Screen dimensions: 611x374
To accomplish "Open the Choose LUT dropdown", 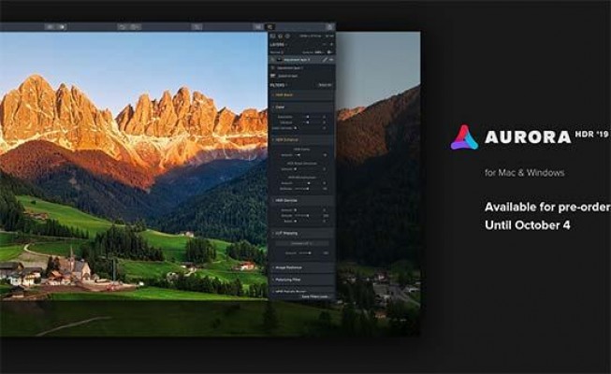I will tap(302, 243).
